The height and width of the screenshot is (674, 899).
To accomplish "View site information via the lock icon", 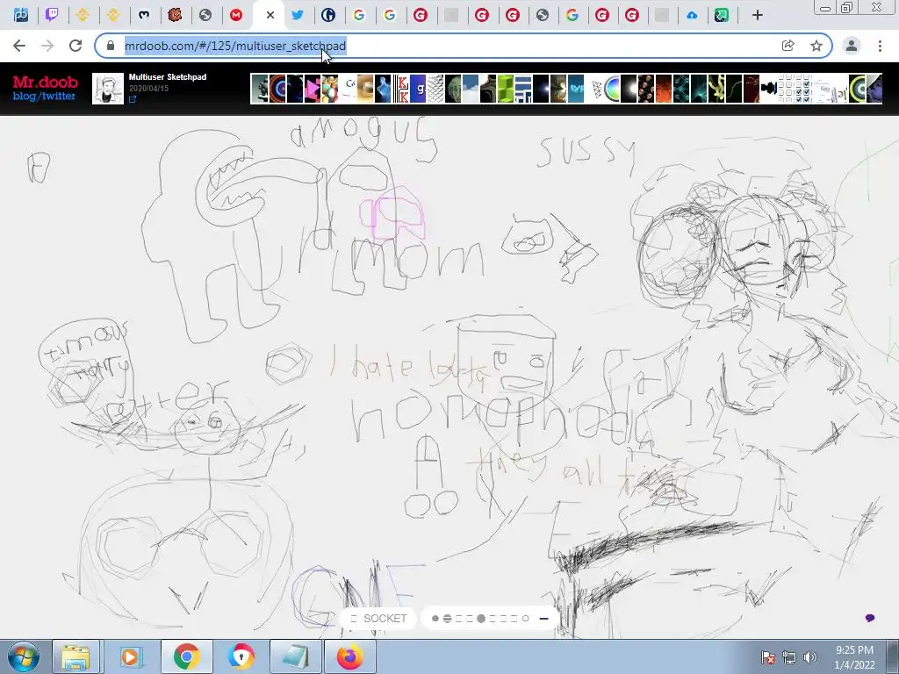I will click(111, 46).
